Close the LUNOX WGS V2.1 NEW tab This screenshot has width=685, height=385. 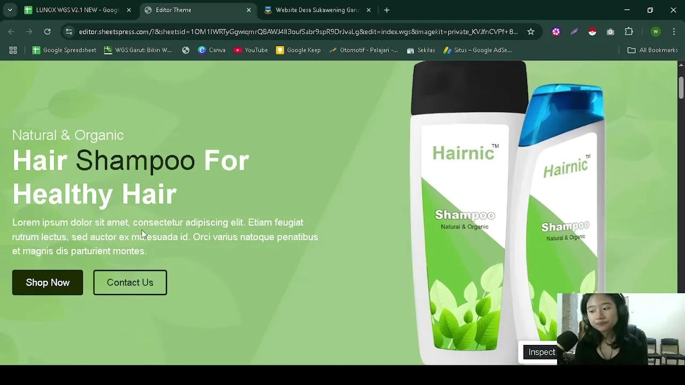pyautogui.click(x=128, y=10)
